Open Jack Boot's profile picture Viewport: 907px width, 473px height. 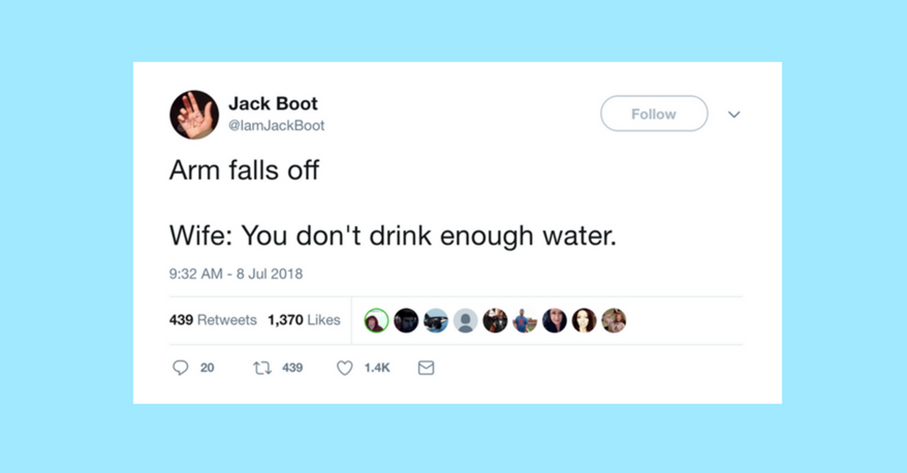click(194, 114)
